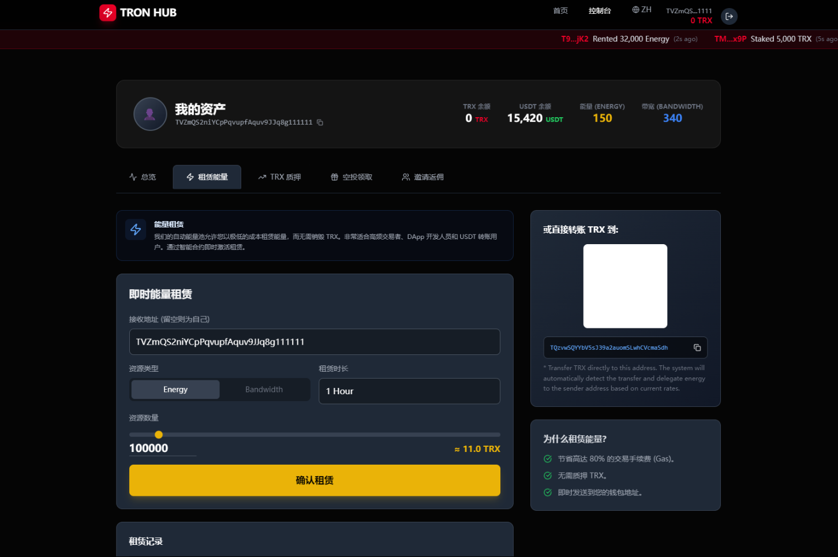Select Bandwidth resource type
Image resolution: width=838 pixels, height=557 pixels.
pyautogui.click(x=264, y=390)
